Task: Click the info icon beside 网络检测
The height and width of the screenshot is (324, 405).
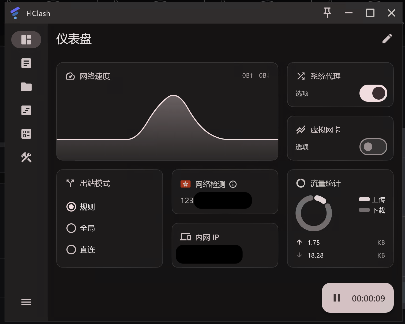Action: (x=233, y=184)
